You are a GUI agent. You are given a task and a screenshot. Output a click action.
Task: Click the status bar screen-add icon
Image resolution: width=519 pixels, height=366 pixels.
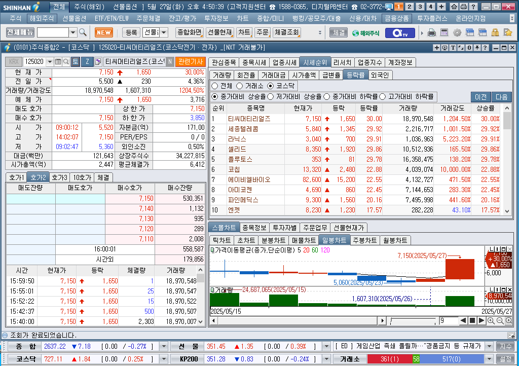(x=511, y=336)
